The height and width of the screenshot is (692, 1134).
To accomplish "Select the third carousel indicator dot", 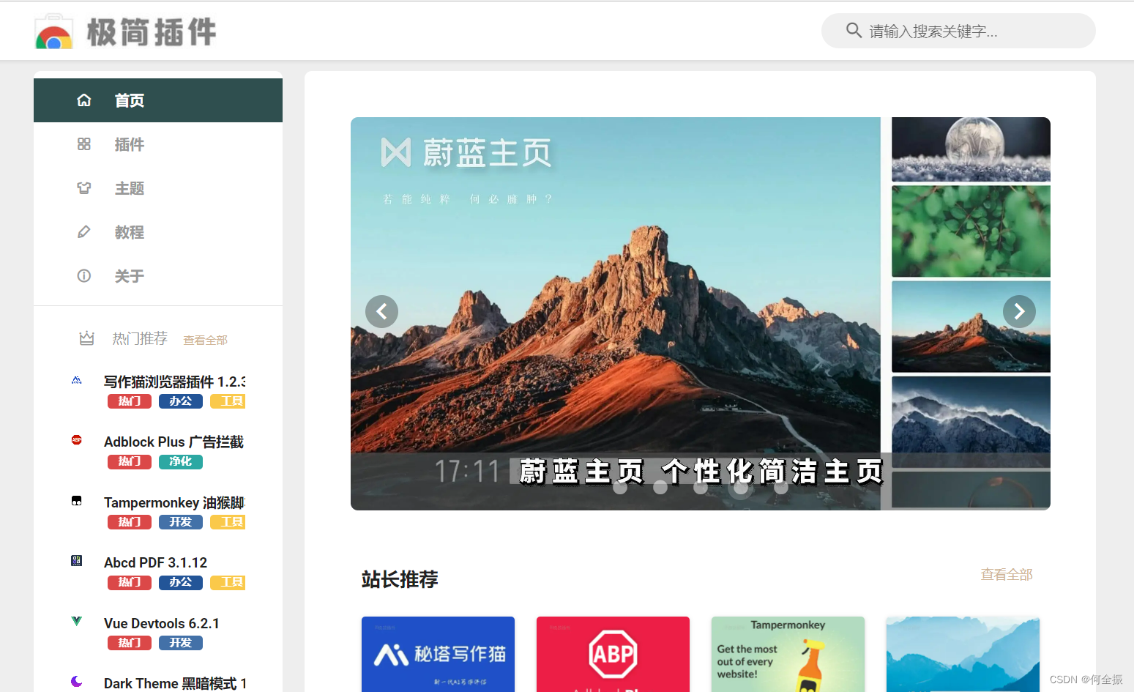I will coord(701,488).
